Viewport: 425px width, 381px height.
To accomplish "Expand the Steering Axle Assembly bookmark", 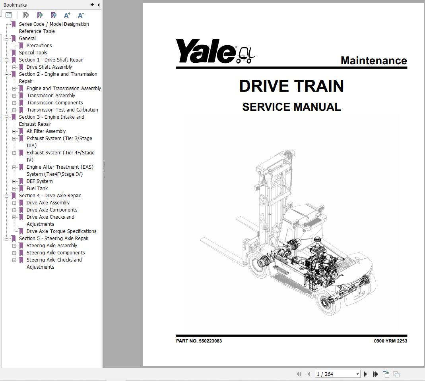I will (14, 246).
